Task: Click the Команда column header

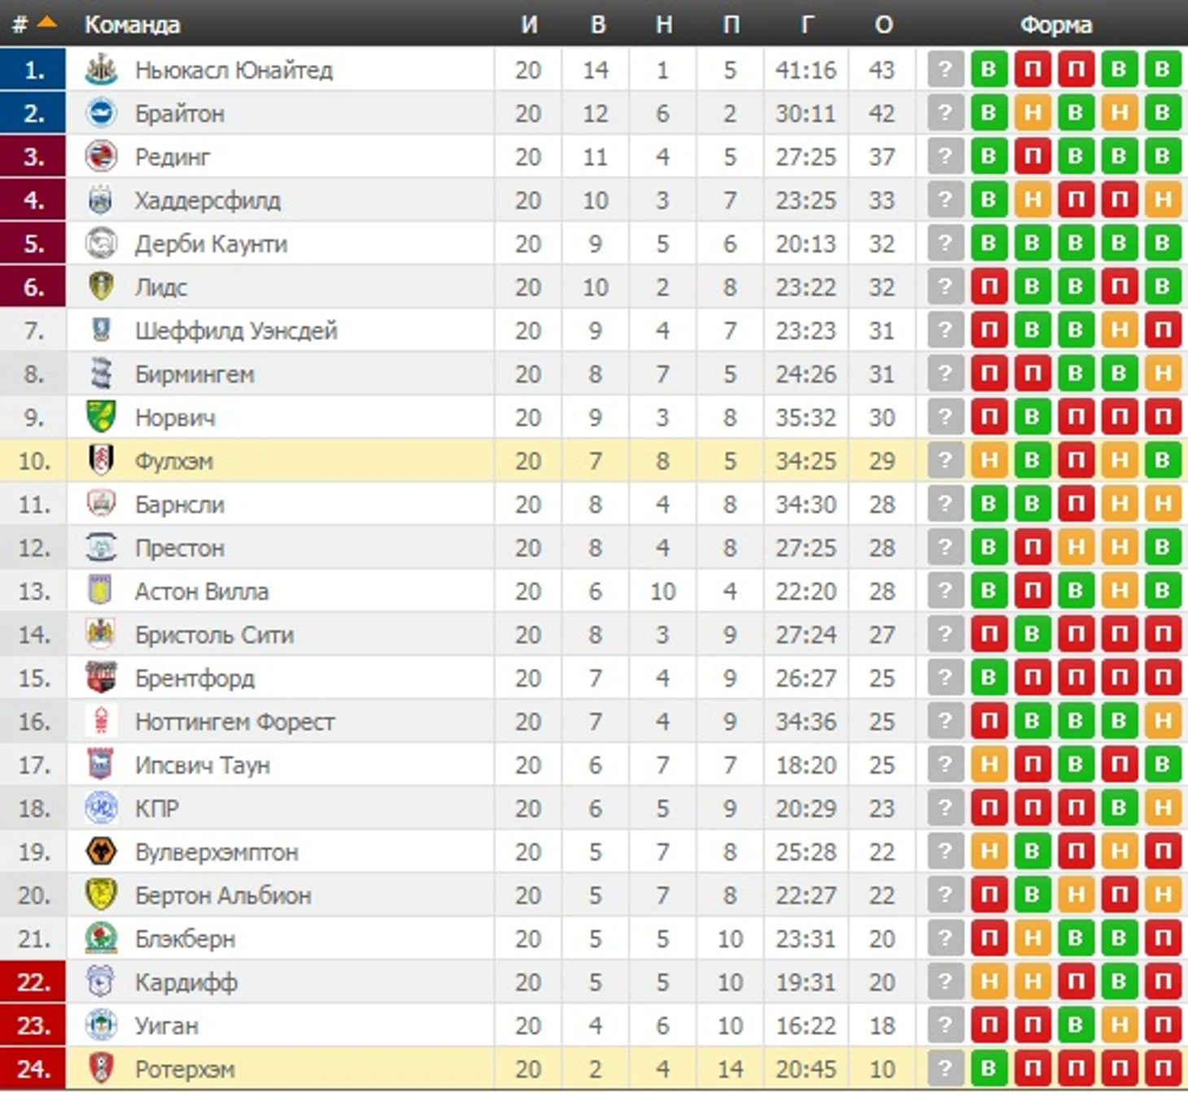Action: click(132, 24)
